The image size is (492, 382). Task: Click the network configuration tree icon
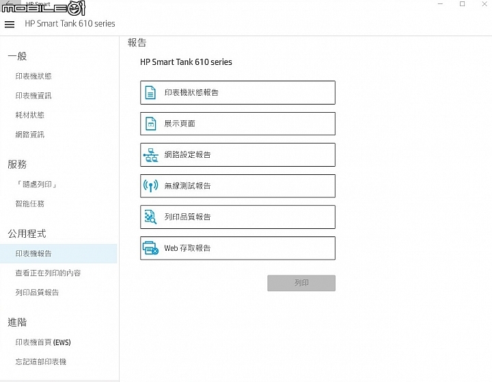(x=150, y=154)
